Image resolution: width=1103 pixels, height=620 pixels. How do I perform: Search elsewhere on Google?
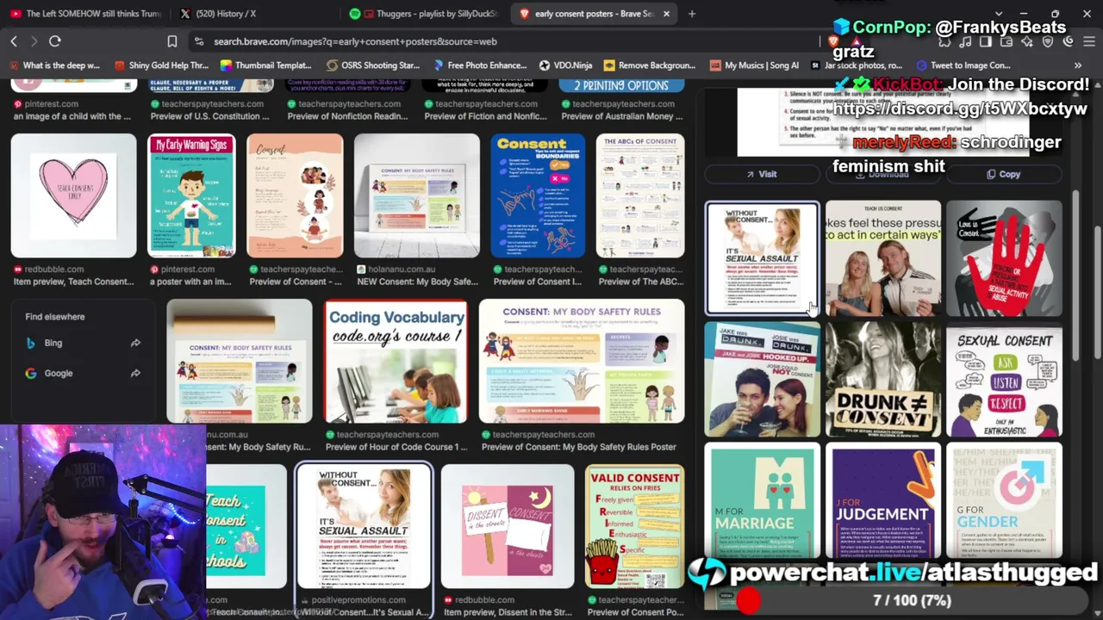pyautogui.click(x=58, y=373)
